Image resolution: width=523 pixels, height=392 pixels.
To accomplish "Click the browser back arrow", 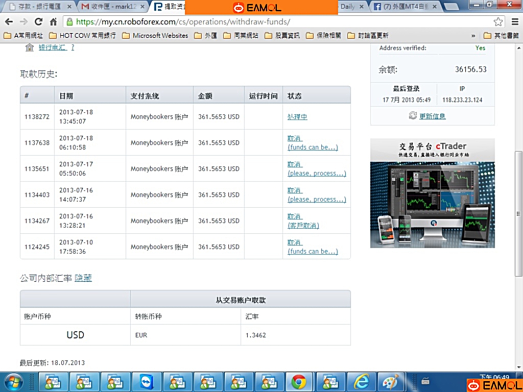I will (9, 22).
